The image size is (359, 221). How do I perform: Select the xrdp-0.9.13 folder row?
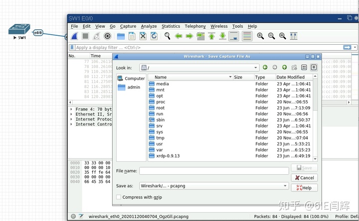[230, 156]
